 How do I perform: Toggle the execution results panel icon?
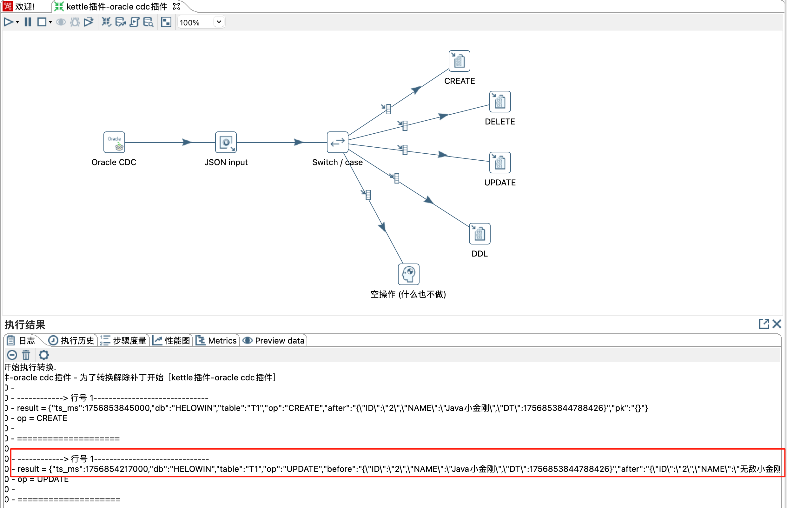(x=166, y=22)
